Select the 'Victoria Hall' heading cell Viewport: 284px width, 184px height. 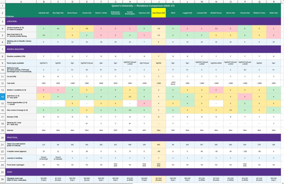pos(245,13)
